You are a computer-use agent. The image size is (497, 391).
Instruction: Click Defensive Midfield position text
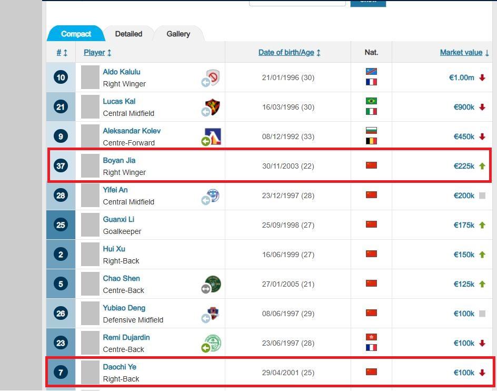tap(133, 320)
